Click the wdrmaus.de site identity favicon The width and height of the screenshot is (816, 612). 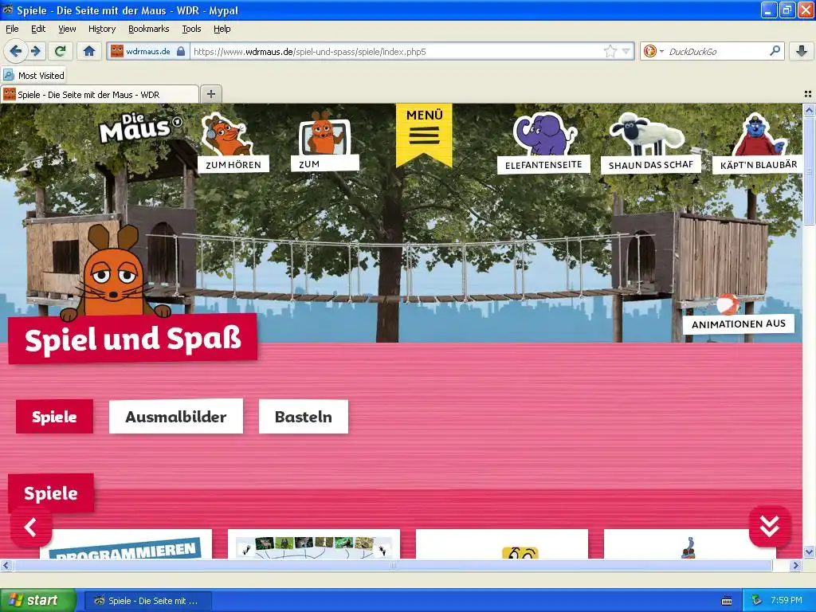coord(117,51)
